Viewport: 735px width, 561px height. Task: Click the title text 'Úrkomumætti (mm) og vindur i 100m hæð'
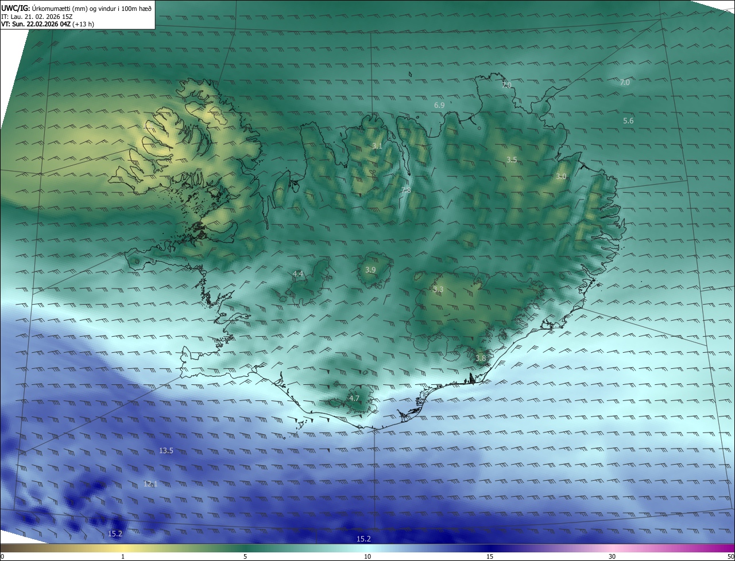pos(92,9)
